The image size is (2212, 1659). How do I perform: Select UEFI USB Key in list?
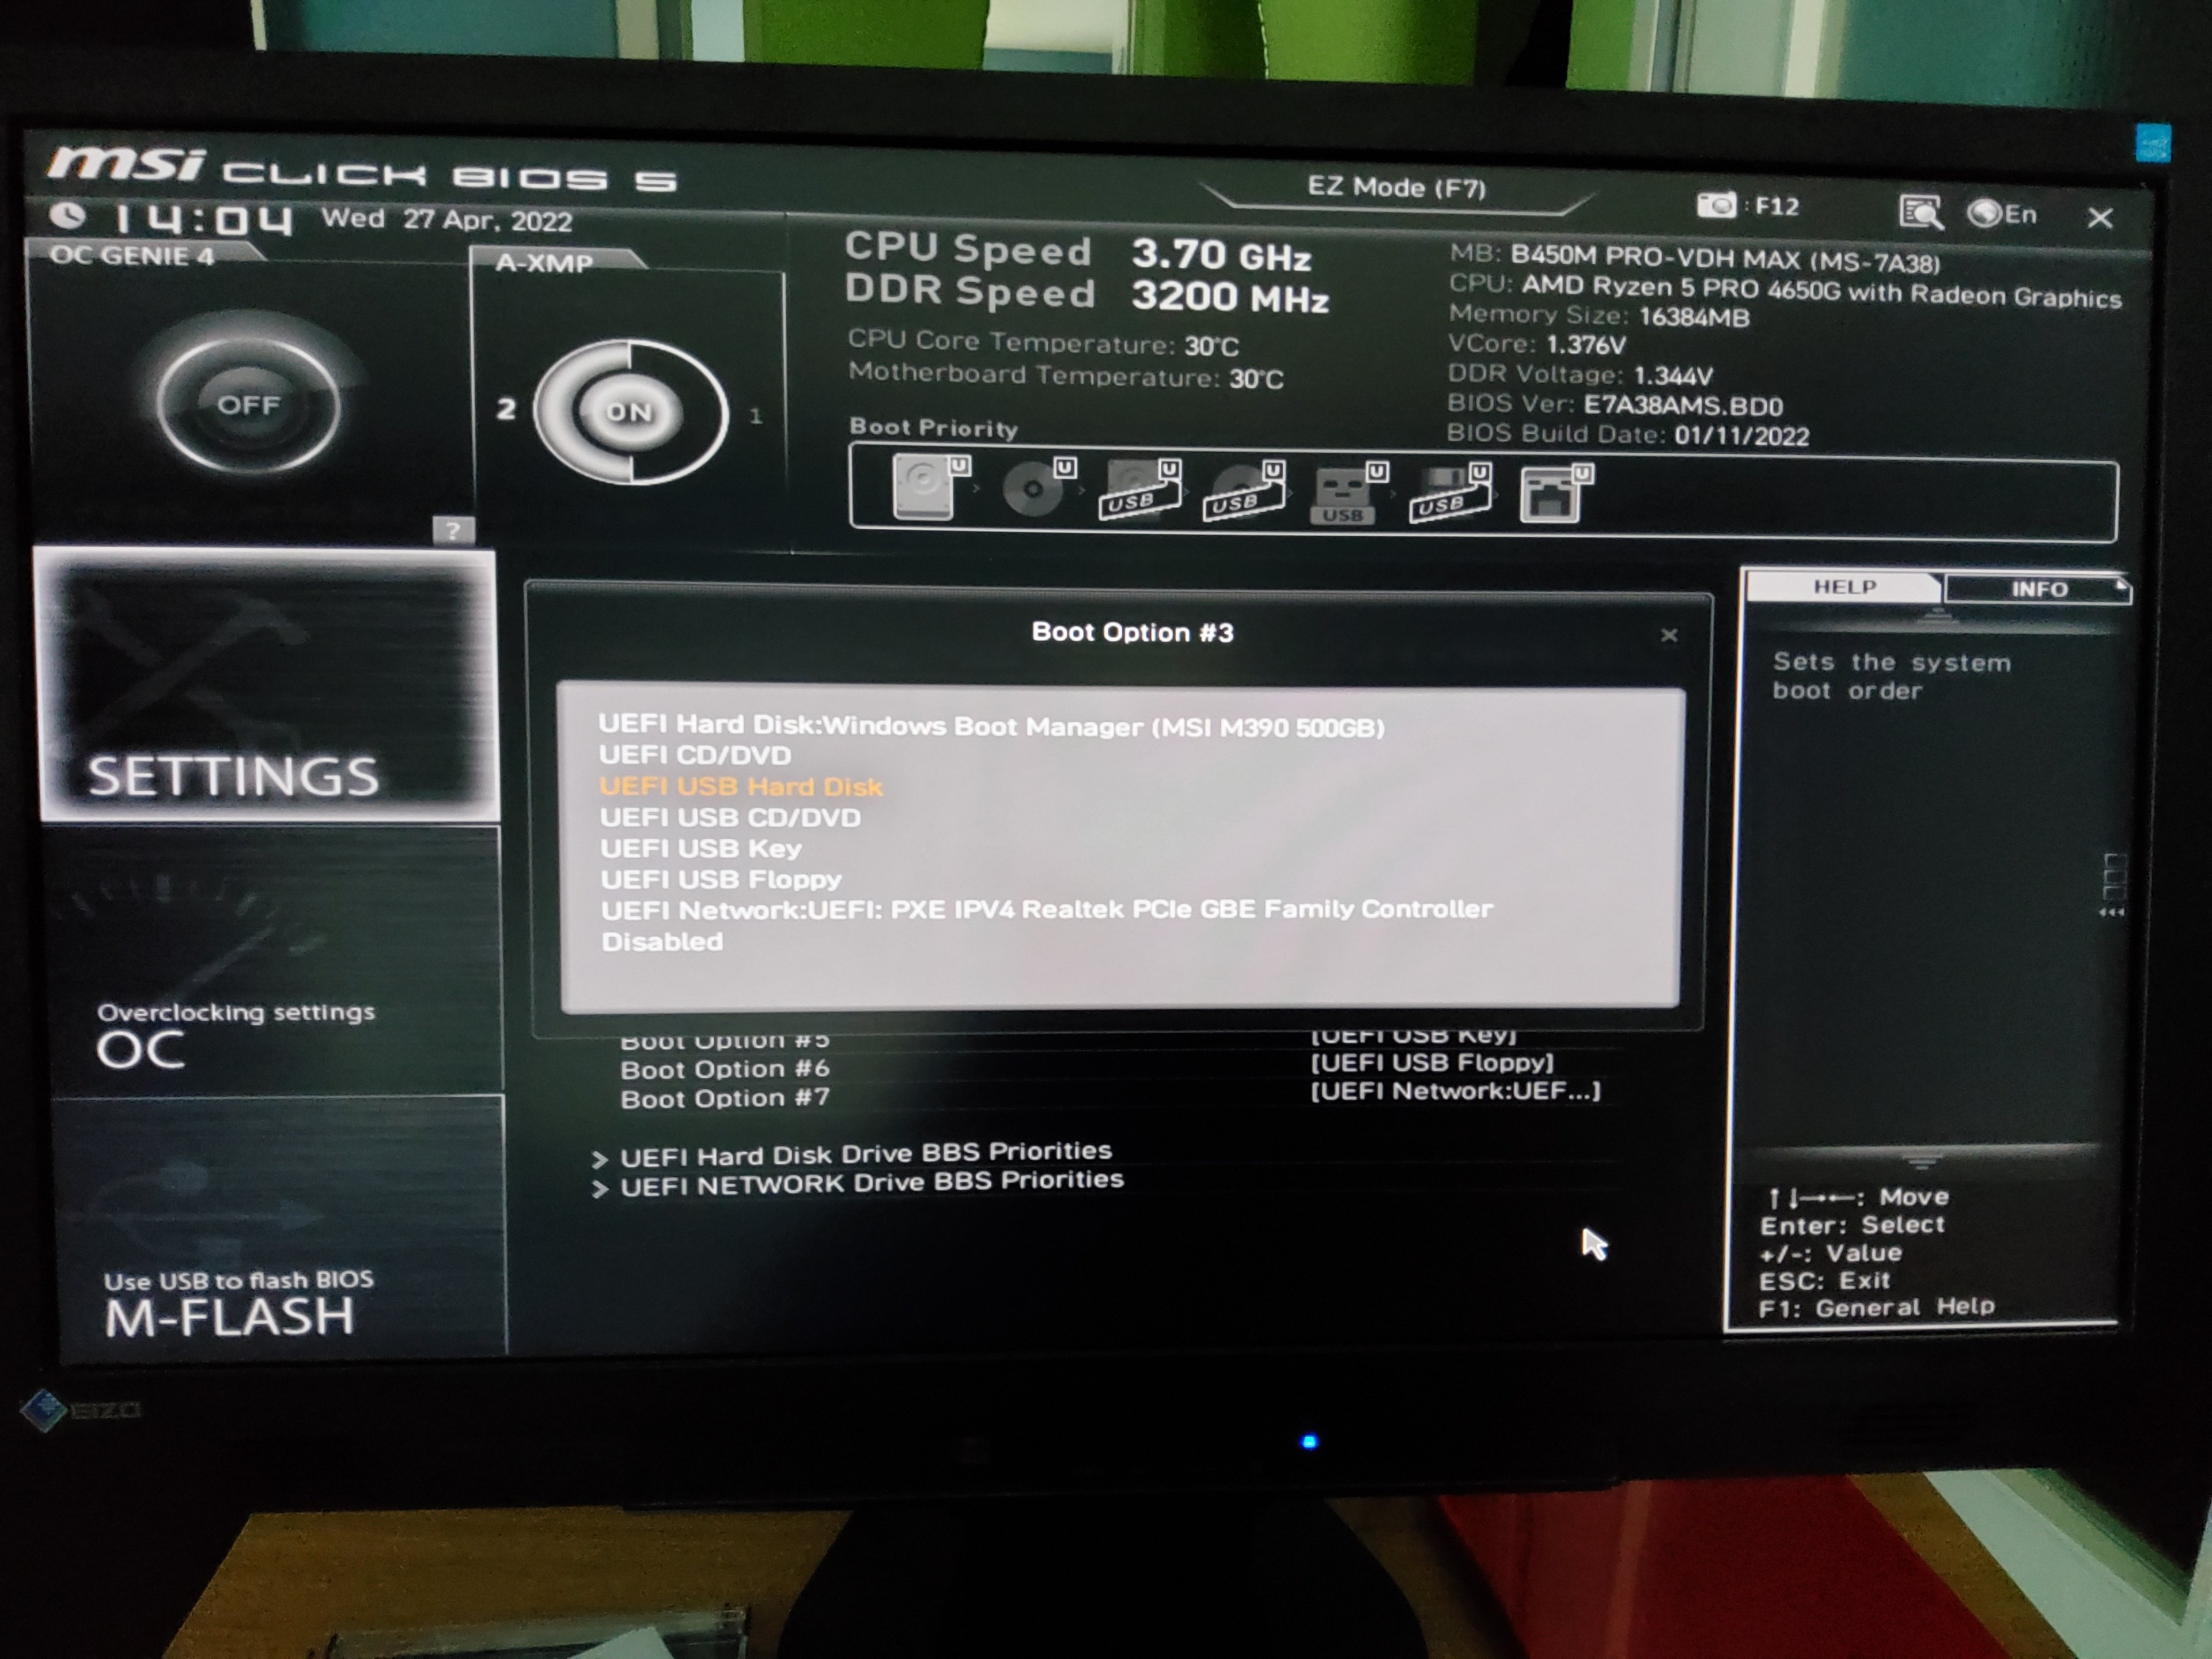[x=700, y=849]
